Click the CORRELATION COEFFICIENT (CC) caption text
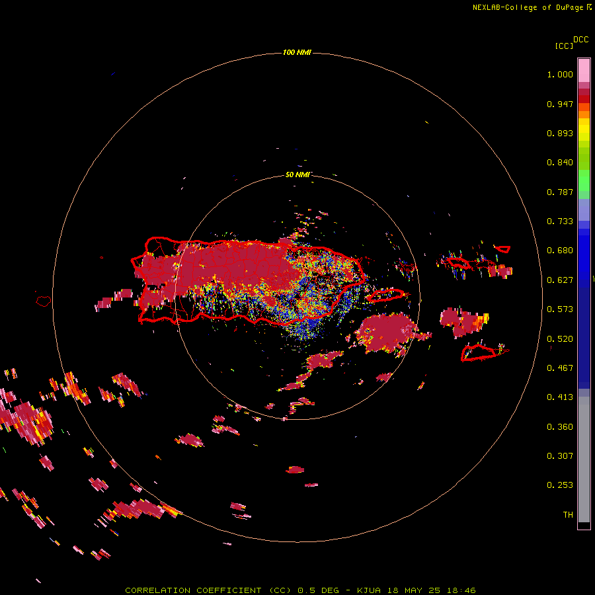 coord(208,590)
